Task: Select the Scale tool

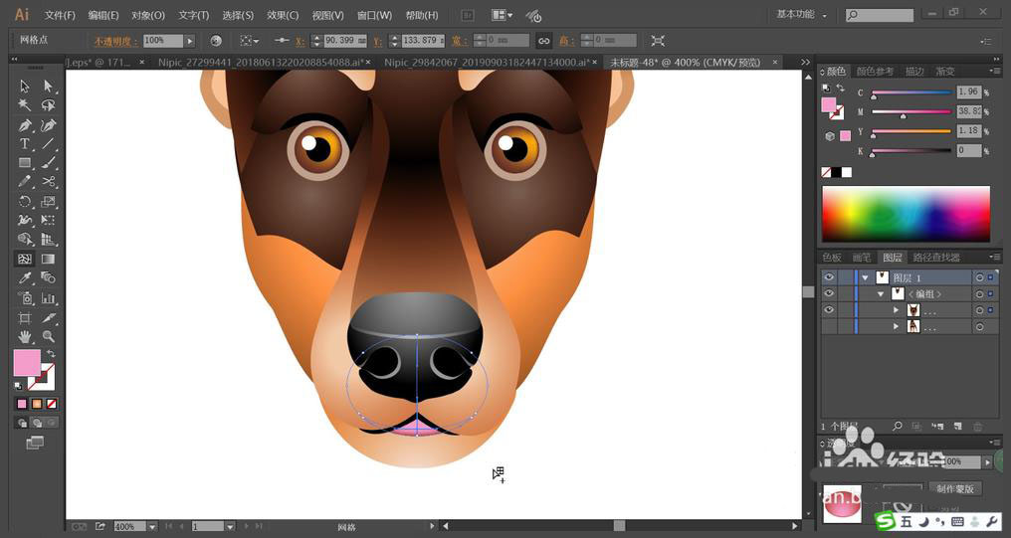Action: coord(48,201)
